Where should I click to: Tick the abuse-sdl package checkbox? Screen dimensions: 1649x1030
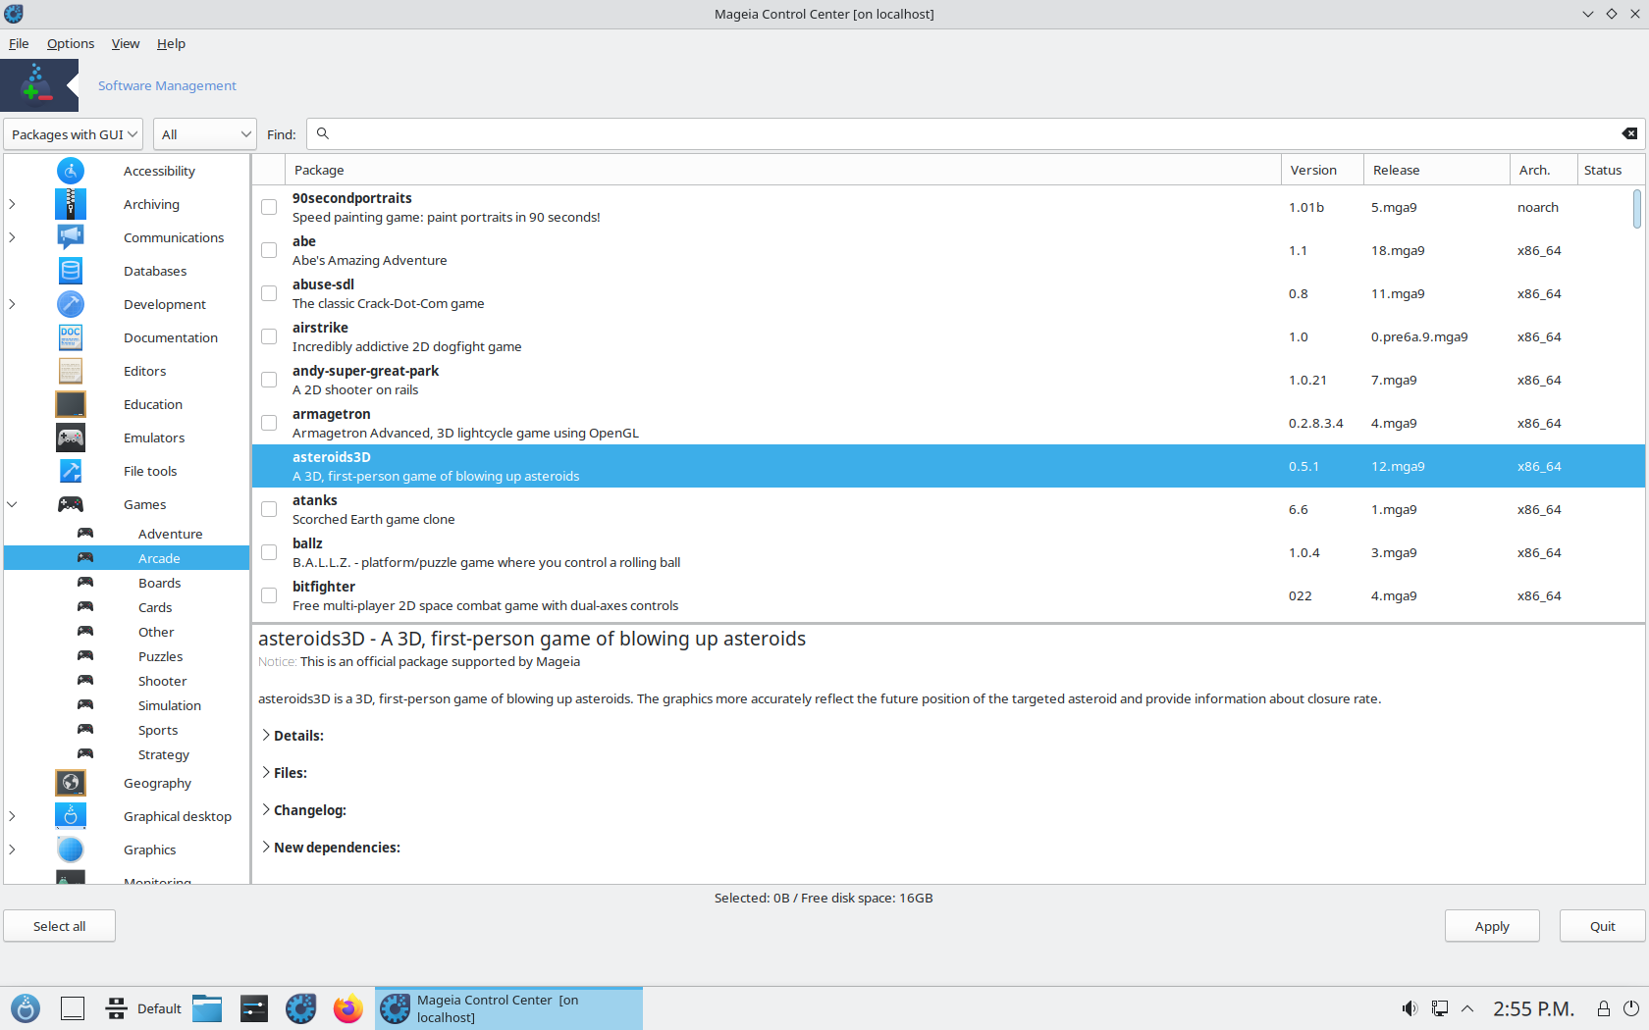coord(269,293)
